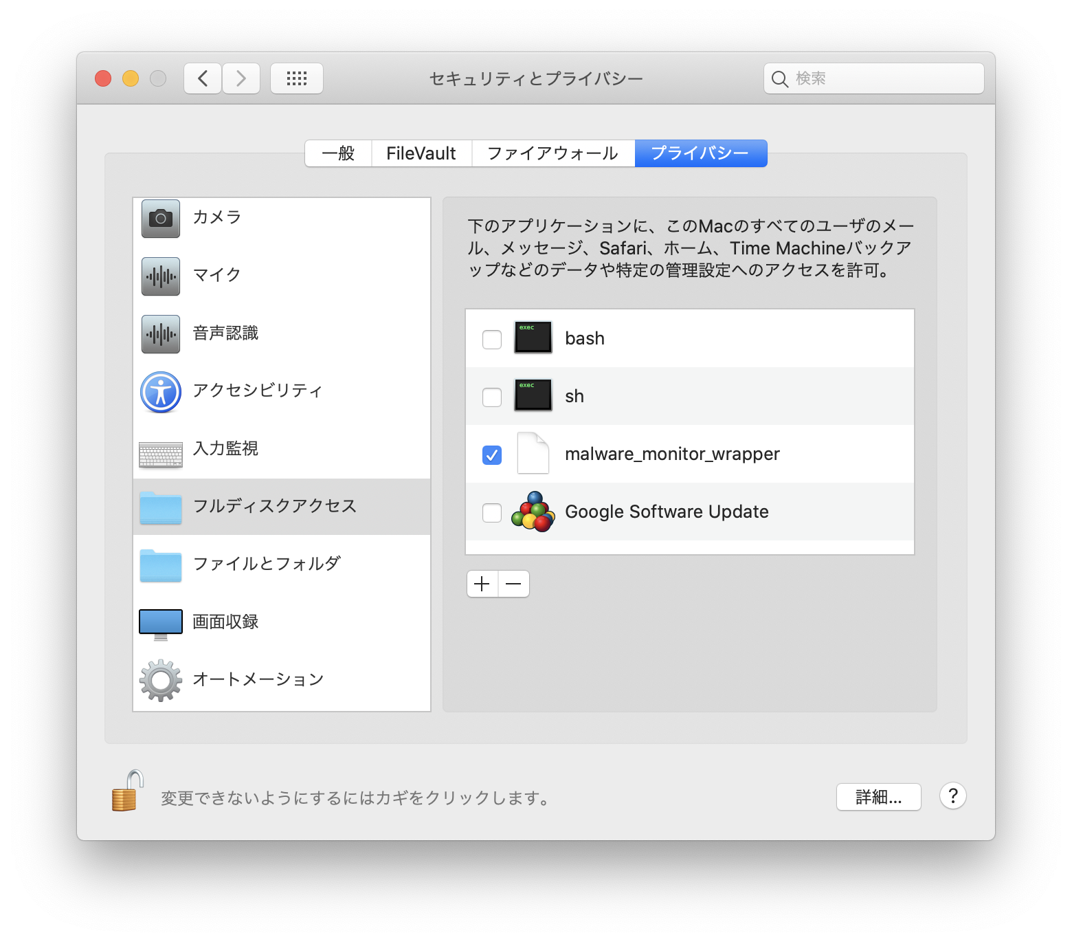The image size is (1072, 942).
Task: Switch to the 一般 tab
Action: [338, 153]
